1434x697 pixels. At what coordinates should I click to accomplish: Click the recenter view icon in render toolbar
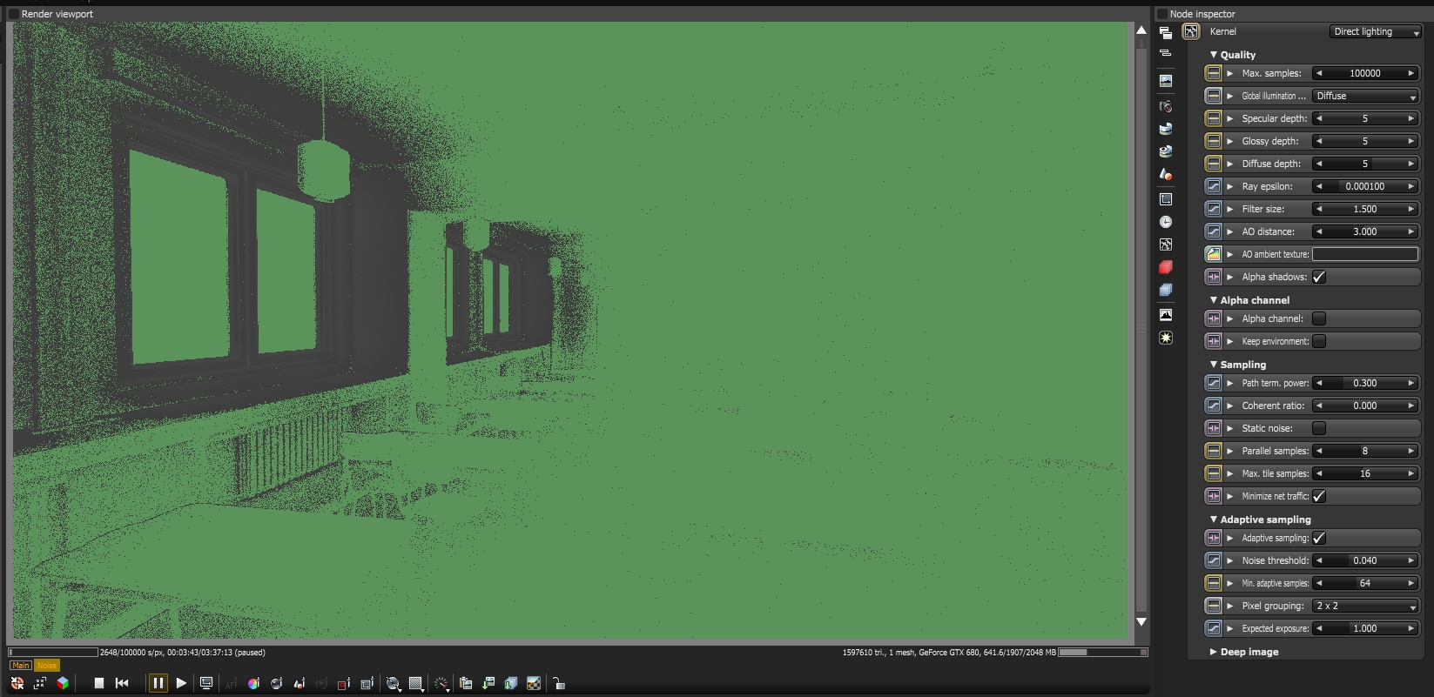[17, 683]
